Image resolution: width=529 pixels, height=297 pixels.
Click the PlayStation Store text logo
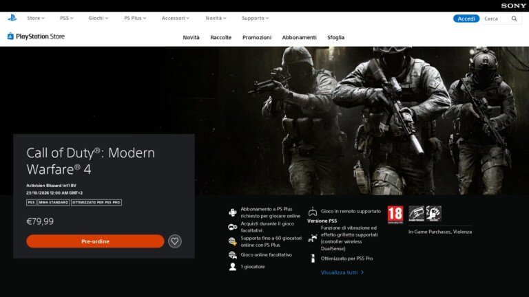pyautogui.click(x=40, y=36)
